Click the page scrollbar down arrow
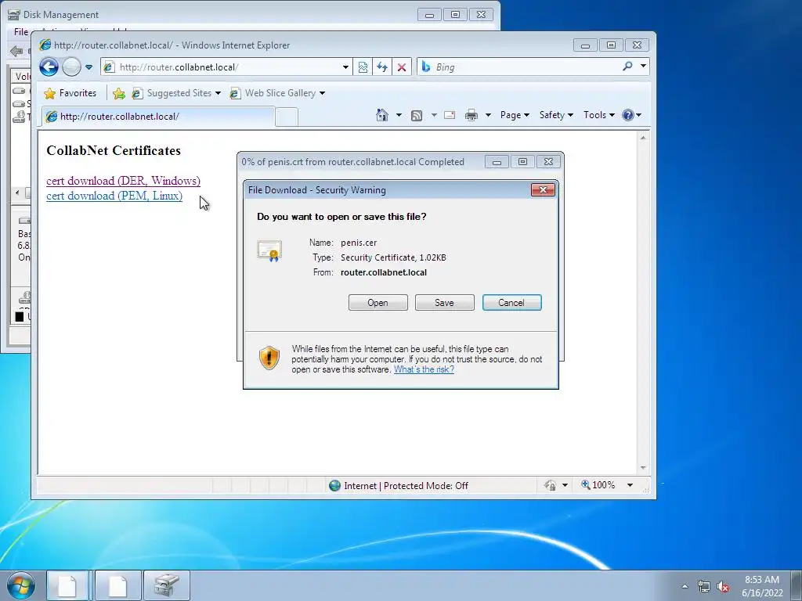The image size is (802, 601). click(643, 468)
